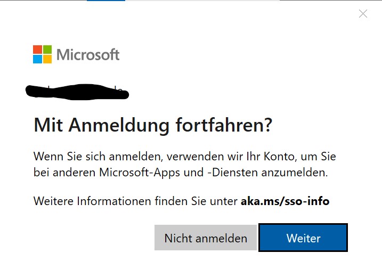Click the blue square in Microsoft logo
382x261 pixels.
click(x=37, y=59)
